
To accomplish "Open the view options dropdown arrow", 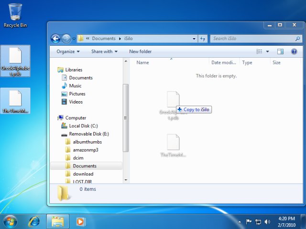I will pyautogui.click(x=268, y=52).
